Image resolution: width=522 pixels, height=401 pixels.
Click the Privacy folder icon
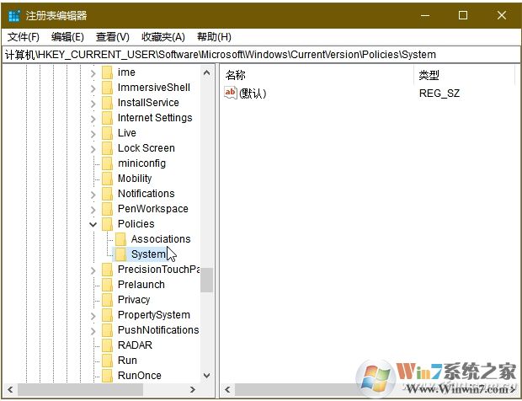point(107,300)
